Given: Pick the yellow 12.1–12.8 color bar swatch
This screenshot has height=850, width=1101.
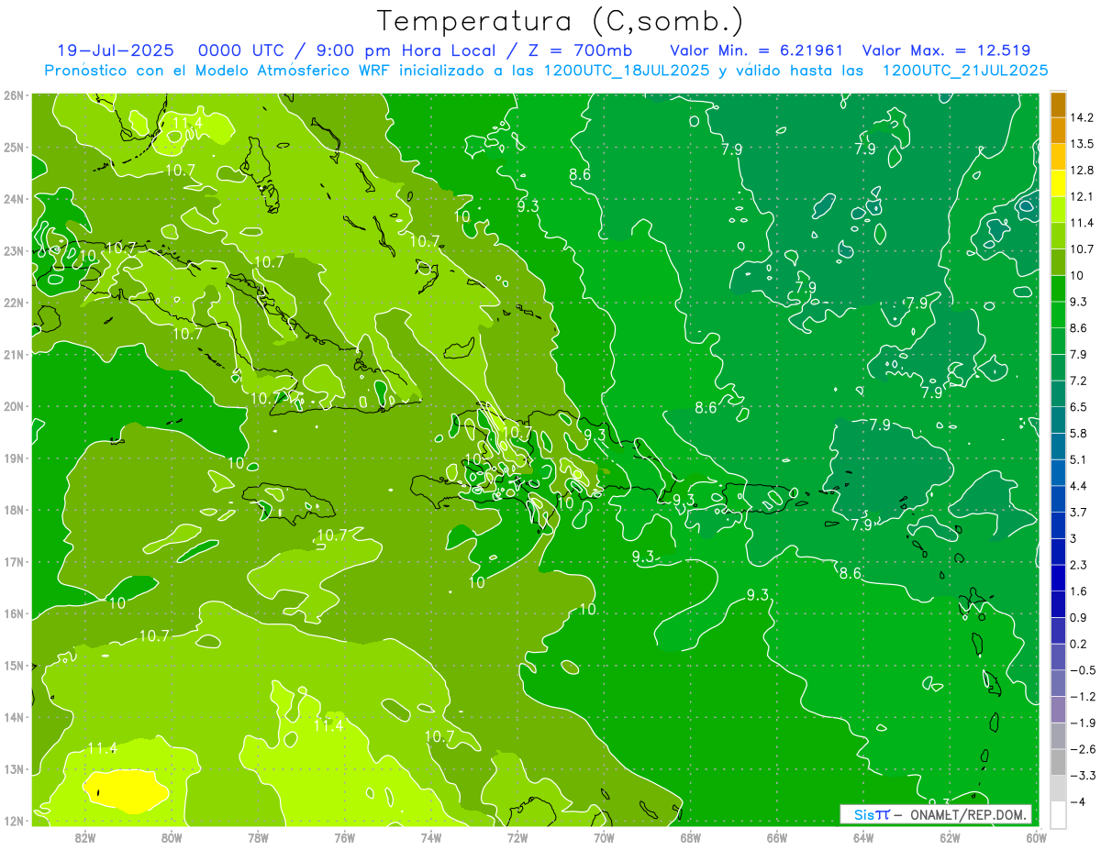Looking at the screenshot, I should click(x=1058, y=182).
